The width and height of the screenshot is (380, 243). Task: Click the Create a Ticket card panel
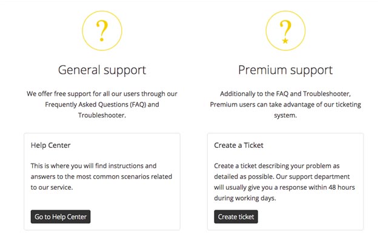(x=285, y=181)
